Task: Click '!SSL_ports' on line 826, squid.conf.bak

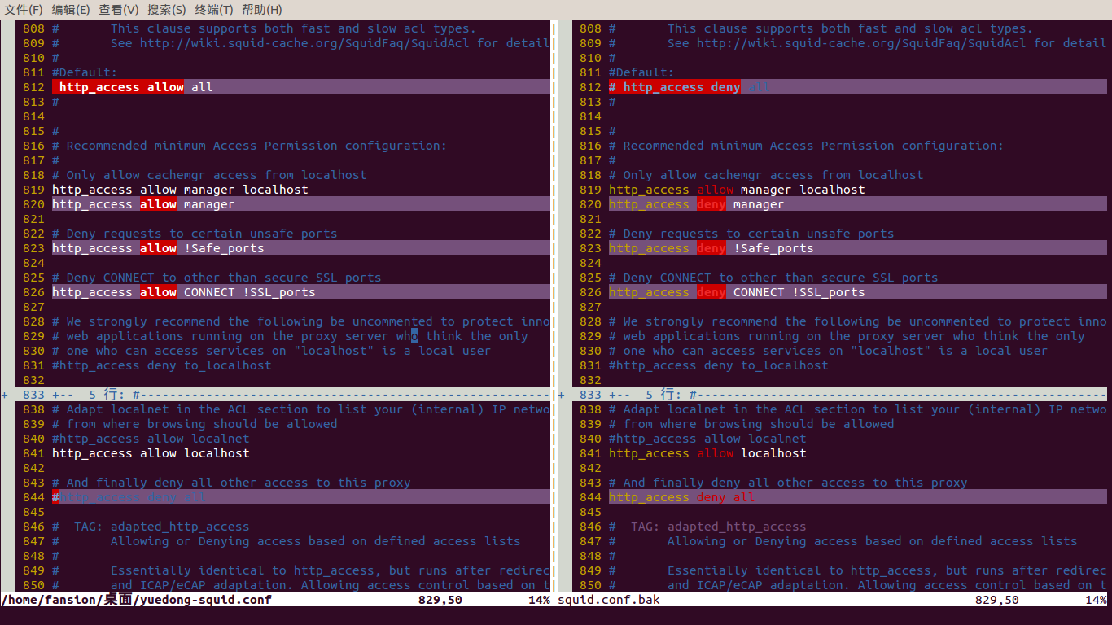Action: pyautogui.click(x=829, y=292)
